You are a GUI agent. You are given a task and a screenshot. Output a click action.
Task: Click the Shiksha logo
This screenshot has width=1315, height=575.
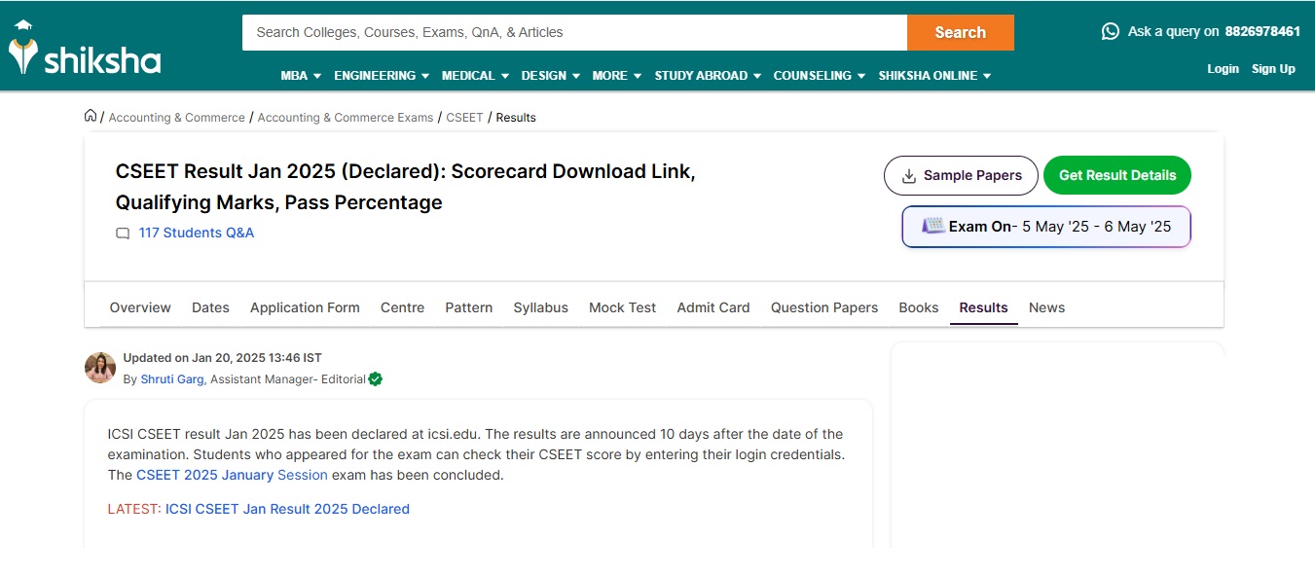85,51
